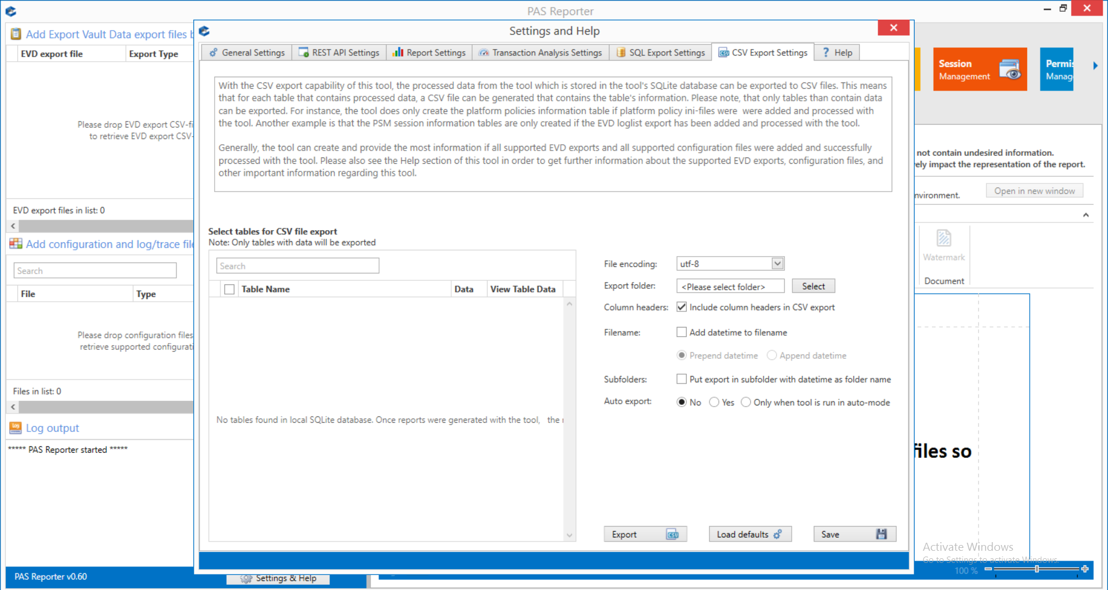Select Auto export Yes radio button
Image resolution: width=1108 pixels, height=590 pixels.
(x=714, y=402)
